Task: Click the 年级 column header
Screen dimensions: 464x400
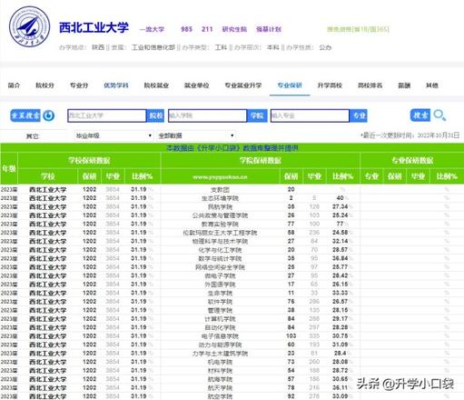Action: click(9, 168)
